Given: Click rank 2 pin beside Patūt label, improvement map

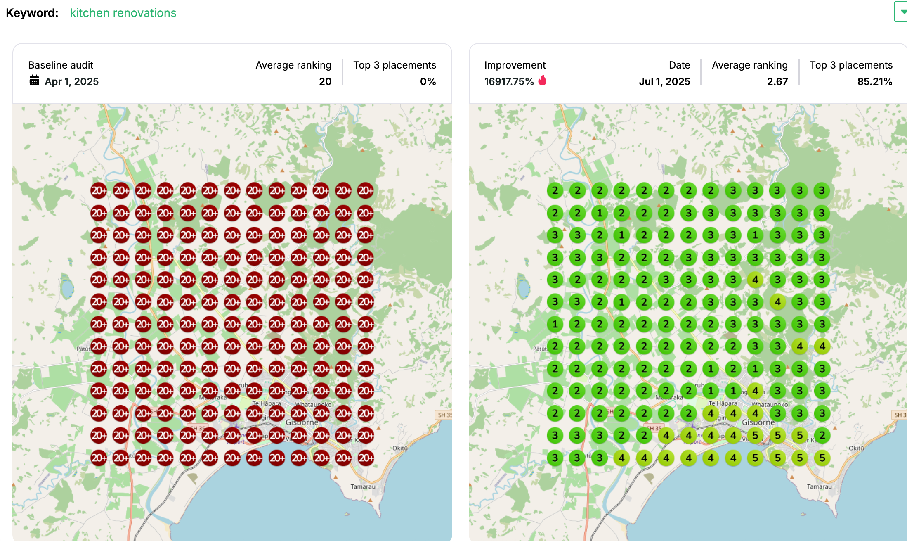Looking at the screenshot, I should (x=555, y=346).
